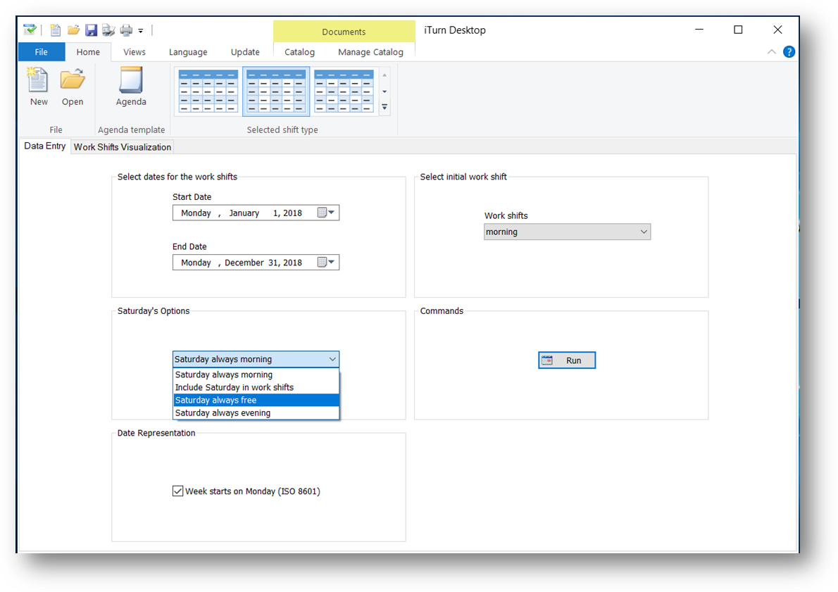Expand the shift type gallery more arrow
The image size is (838, 592).
[384, 108]
